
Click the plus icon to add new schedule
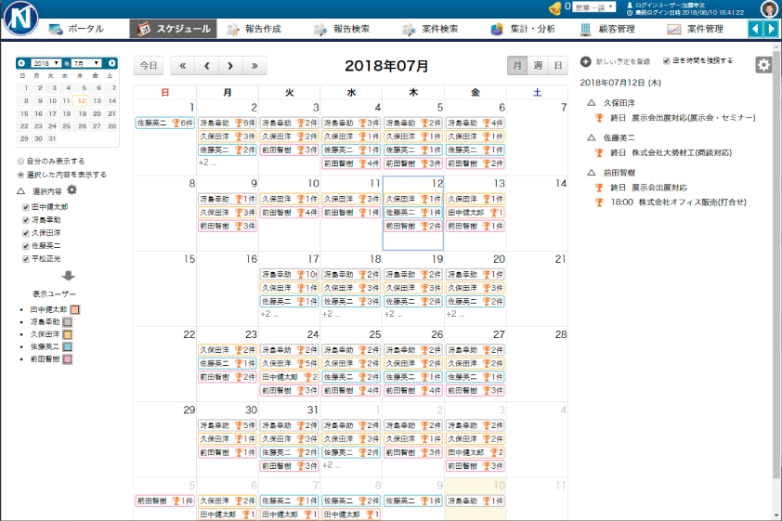point(585,61)
